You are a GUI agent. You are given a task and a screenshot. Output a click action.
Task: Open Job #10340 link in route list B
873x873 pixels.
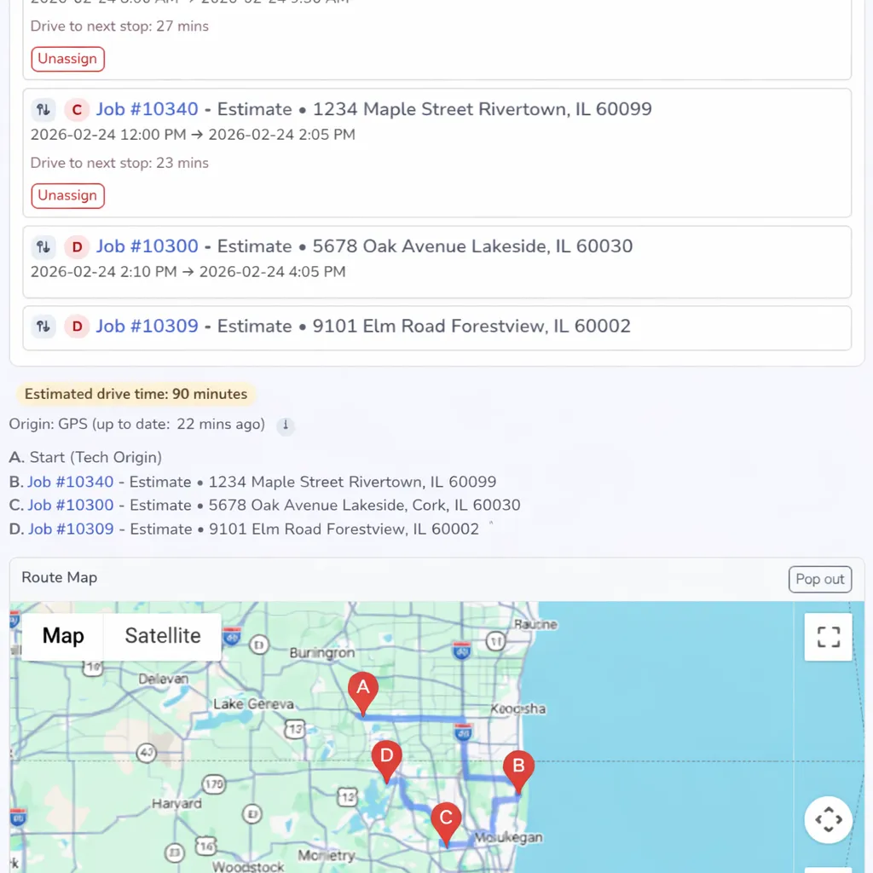(71, 482)
